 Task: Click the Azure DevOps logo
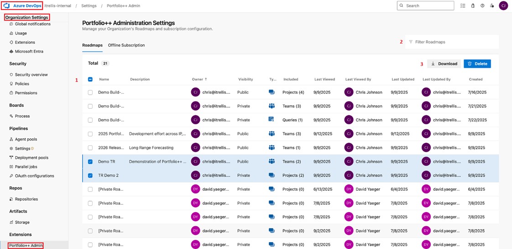[7, 6]
